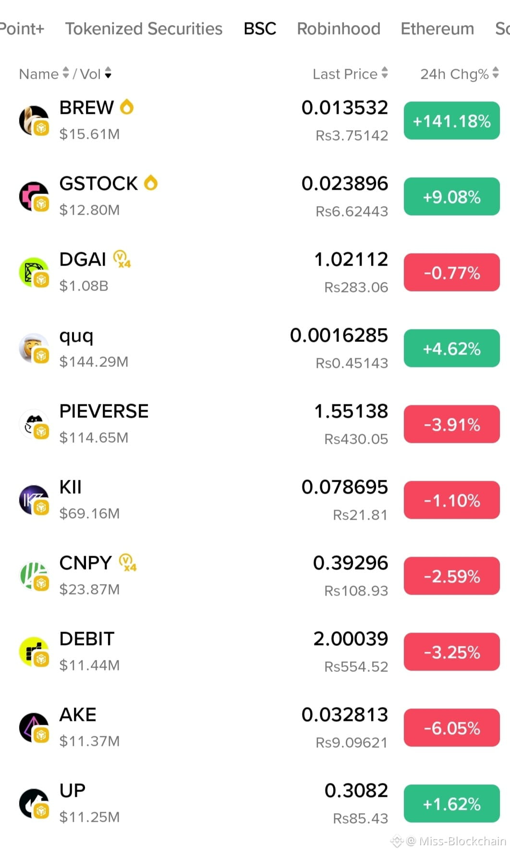Open the DEBIT yellow token icon
Screen dimensions: 510x853
34,652
